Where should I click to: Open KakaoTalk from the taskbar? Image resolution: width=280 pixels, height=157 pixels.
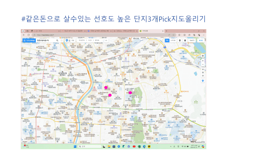(149, 147)
